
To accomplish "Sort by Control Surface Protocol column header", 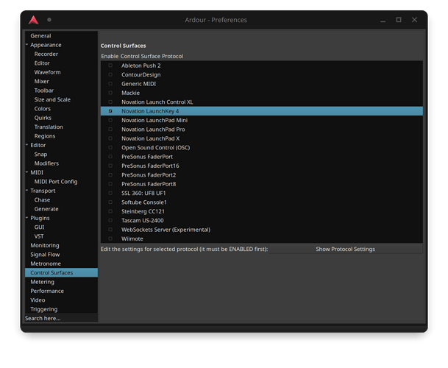I will 152,56.
